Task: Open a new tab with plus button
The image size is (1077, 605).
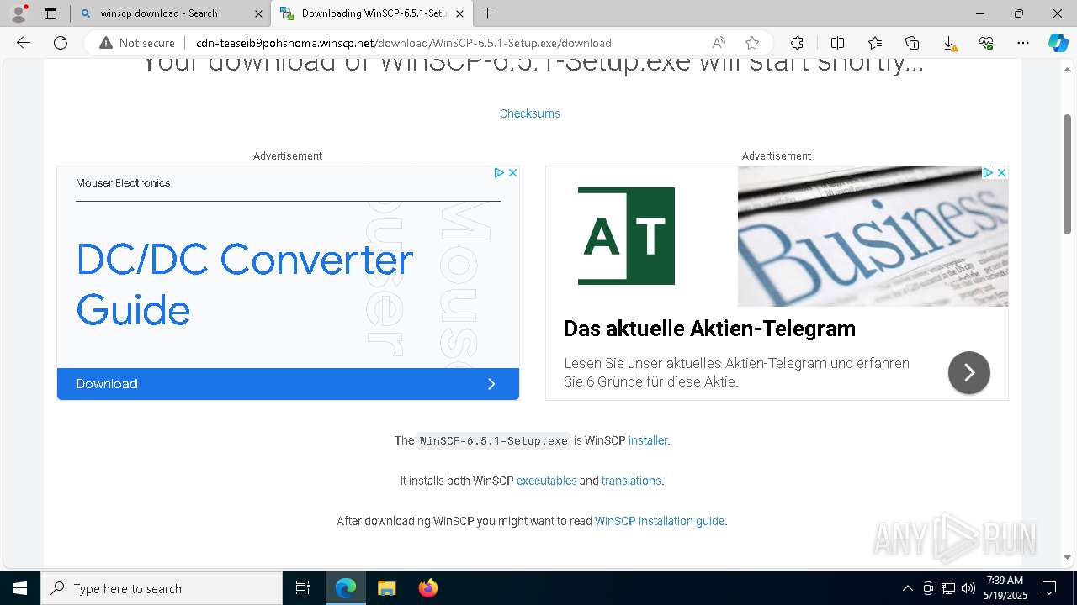Action: [488, 13]
